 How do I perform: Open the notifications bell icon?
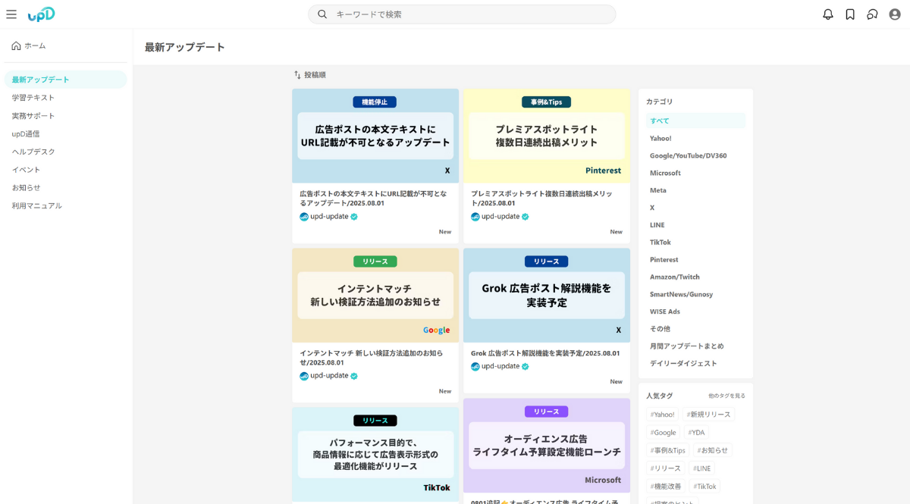(x=828, y=14)
